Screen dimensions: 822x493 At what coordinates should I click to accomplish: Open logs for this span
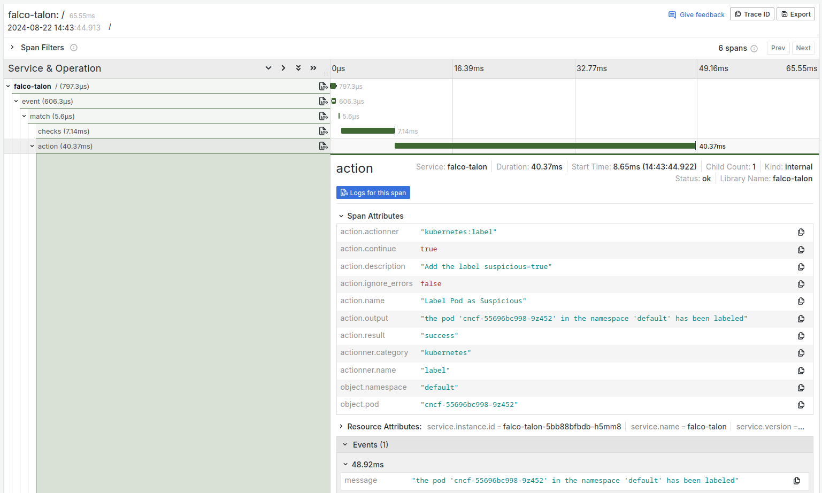tap(373, 192)
